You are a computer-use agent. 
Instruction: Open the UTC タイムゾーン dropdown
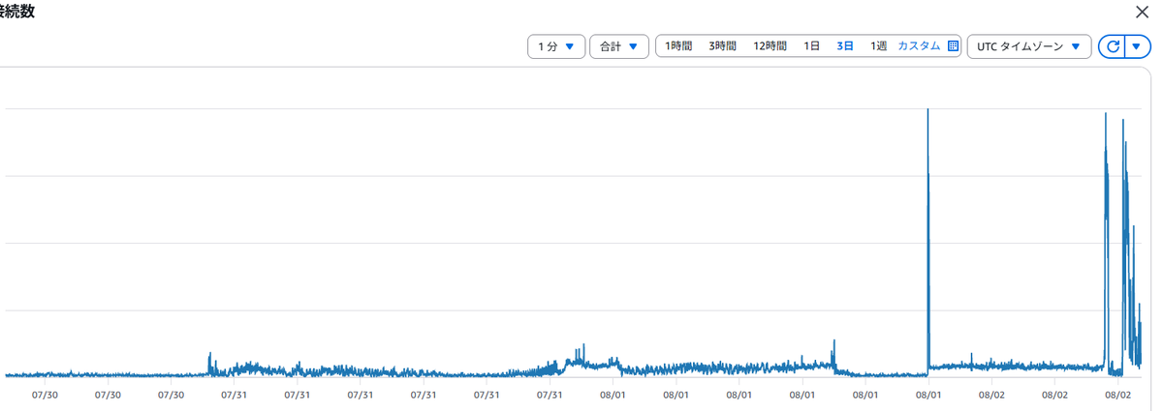1029,46
